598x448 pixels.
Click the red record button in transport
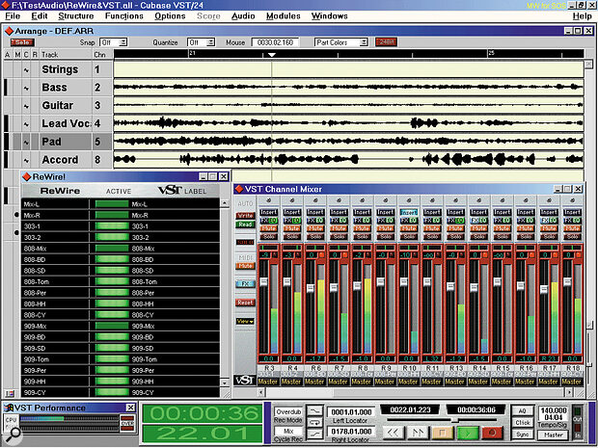492,433
